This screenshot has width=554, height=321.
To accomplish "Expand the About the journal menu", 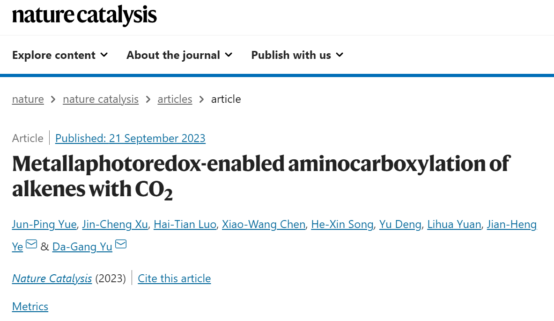I will tap(179, 55).
